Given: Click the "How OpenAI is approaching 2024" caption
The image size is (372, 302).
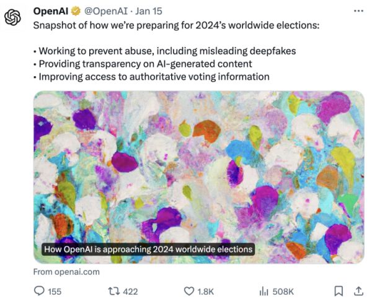Looking at the screenshot, I should (149, 249).
